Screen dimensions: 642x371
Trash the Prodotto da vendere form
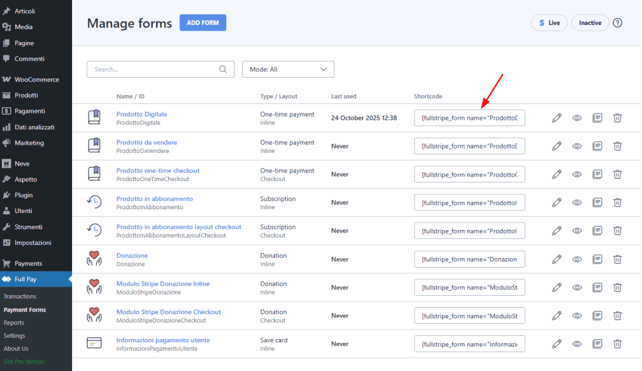pyautogui.click(x=618, y=146)
